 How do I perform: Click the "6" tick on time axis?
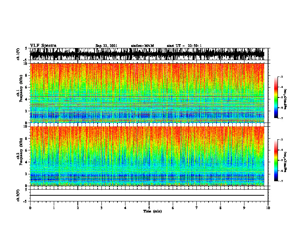pyautogui.click(x=173, y=208)
